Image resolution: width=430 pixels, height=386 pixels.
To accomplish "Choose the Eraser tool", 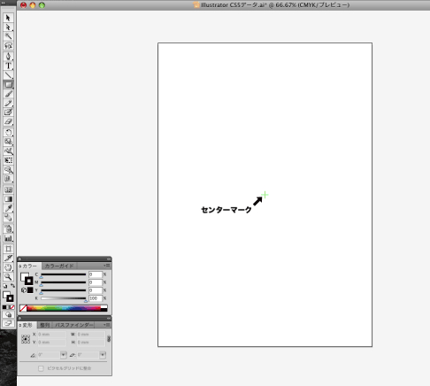I will (8, 121).
